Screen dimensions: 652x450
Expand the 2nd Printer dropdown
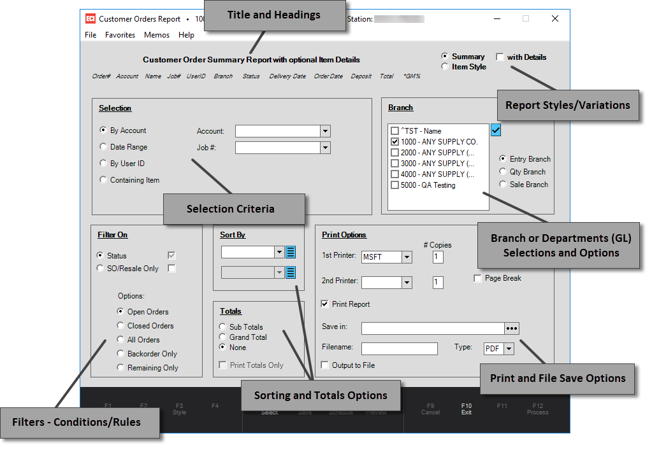(x=407, y=283)
